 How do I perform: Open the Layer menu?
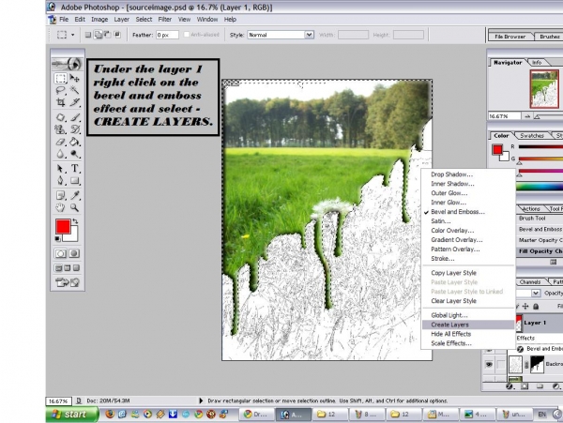coord(122,20)
